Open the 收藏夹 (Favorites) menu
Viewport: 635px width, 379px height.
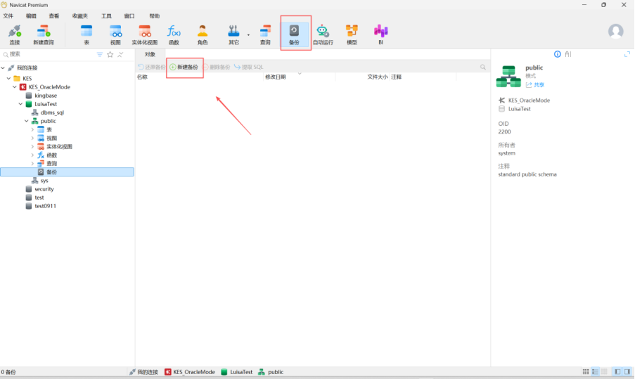[80, 15]
